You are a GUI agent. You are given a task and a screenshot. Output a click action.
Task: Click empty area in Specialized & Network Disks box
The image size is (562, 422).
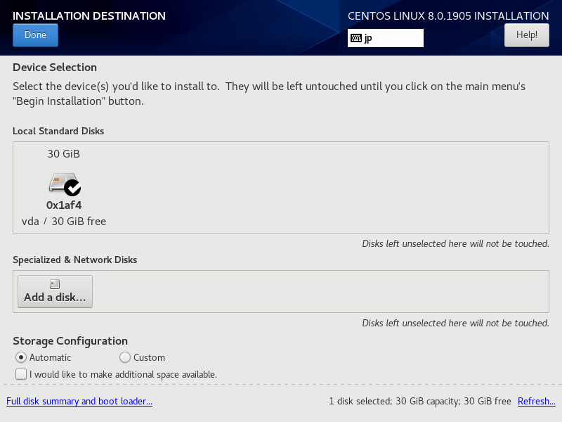(319, 291)
